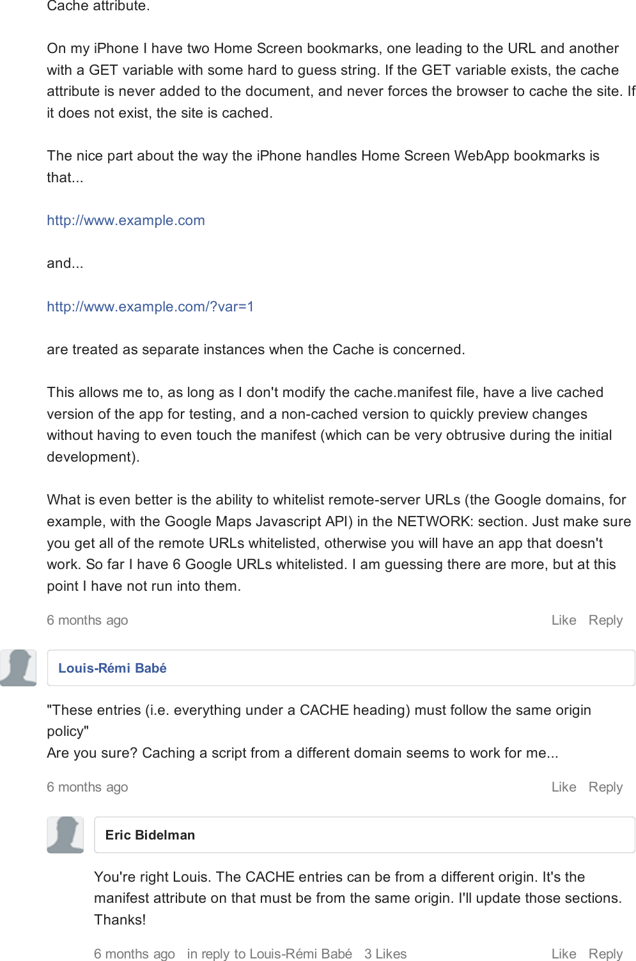Click the Louis-Rémi Babé comment header box

341,668
